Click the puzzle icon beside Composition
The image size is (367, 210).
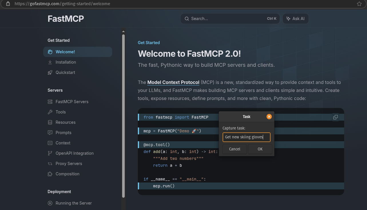[x=50, y=174]
